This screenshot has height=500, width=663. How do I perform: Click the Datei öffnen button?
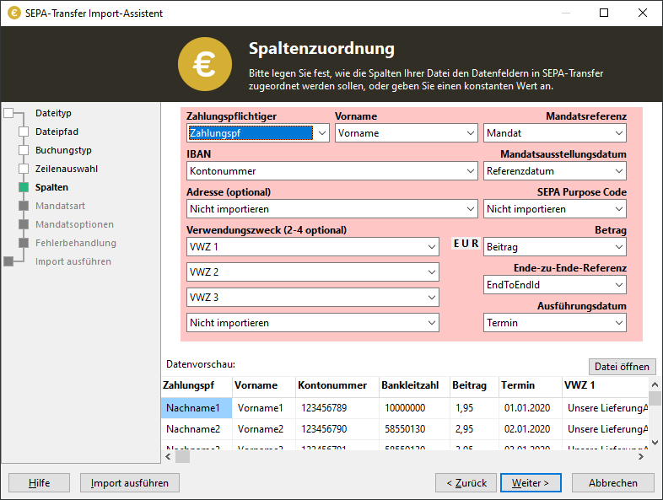pos(622,366)
